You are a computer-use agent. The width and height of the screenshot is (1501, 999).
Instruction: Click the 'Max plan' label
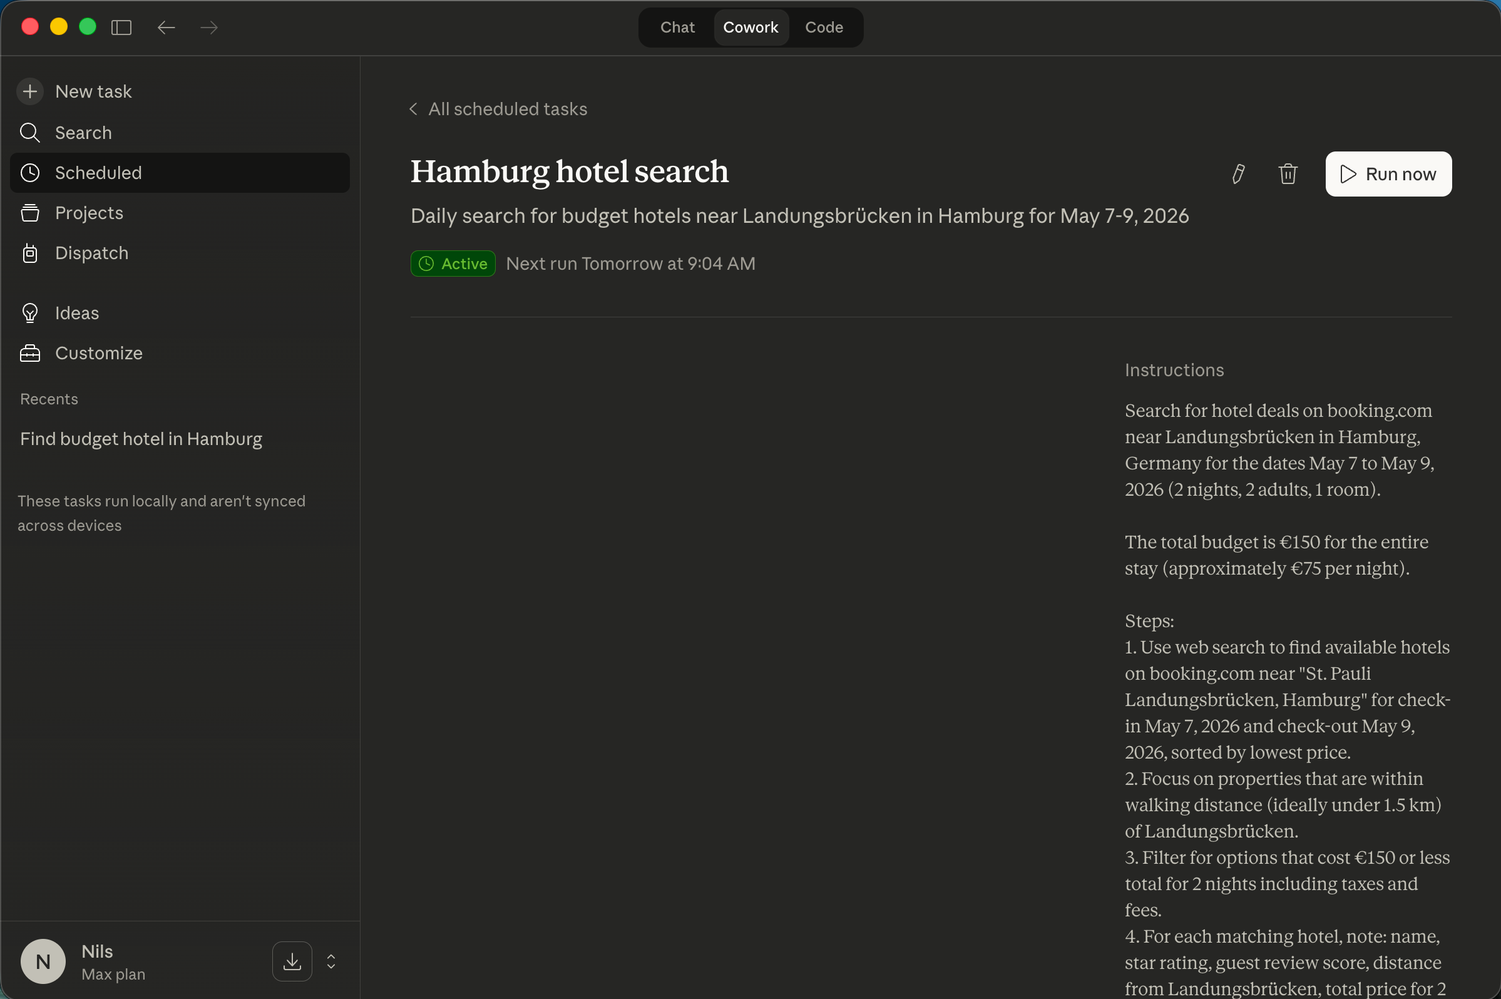pyautogui.click(x=113, y=974)
